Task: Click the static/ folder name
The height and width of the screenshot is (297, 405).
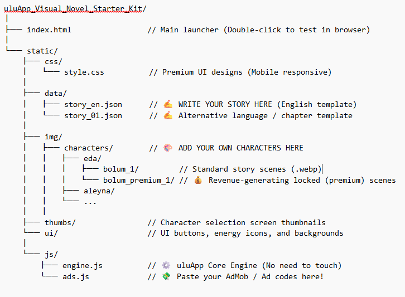Action: click(x=42, y=51)
